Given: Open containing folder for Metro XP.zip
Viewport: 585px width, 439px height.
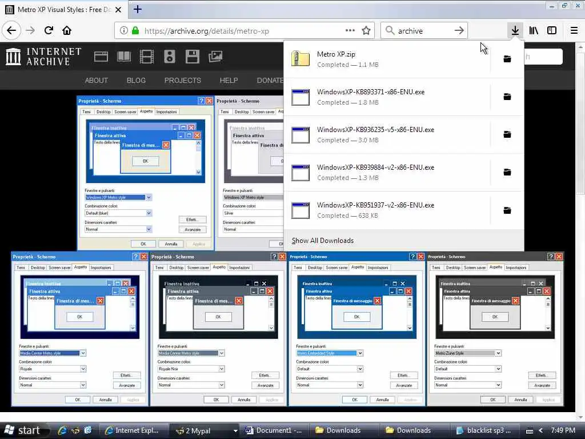Looking at the screenshot, I should coord(507,59).
